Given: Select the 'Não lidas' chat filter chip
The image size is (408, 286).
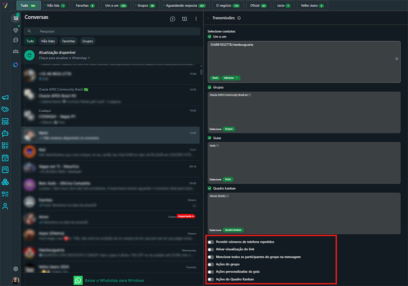Looking at the screenshot, I should [48, 41].
